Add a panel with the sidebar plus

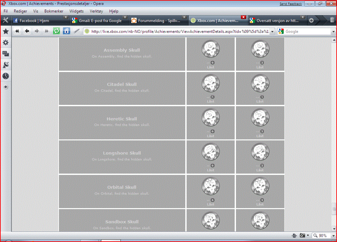point(6,87)
